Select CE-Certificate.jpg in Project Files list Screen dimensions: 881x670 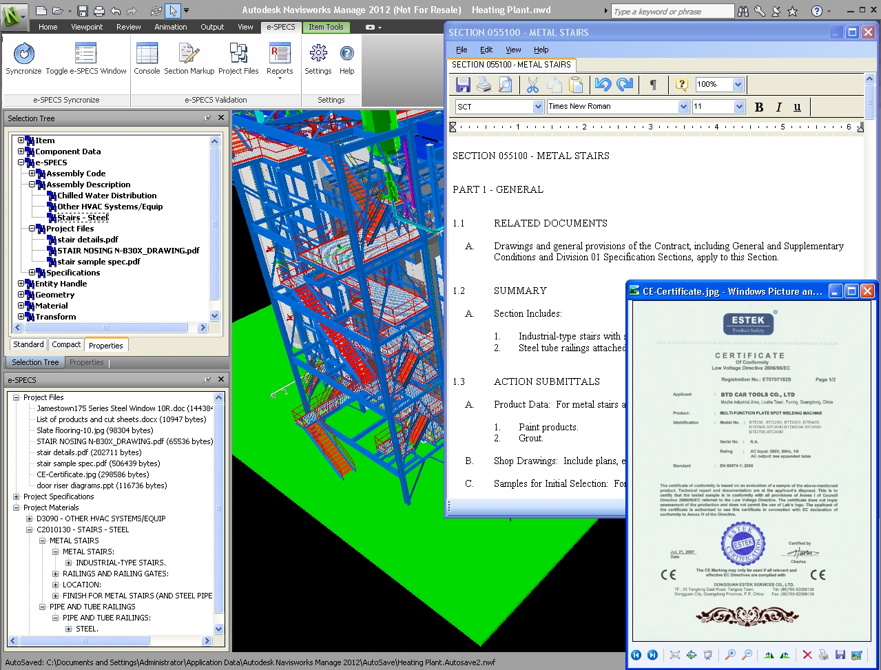coord(93,474)
